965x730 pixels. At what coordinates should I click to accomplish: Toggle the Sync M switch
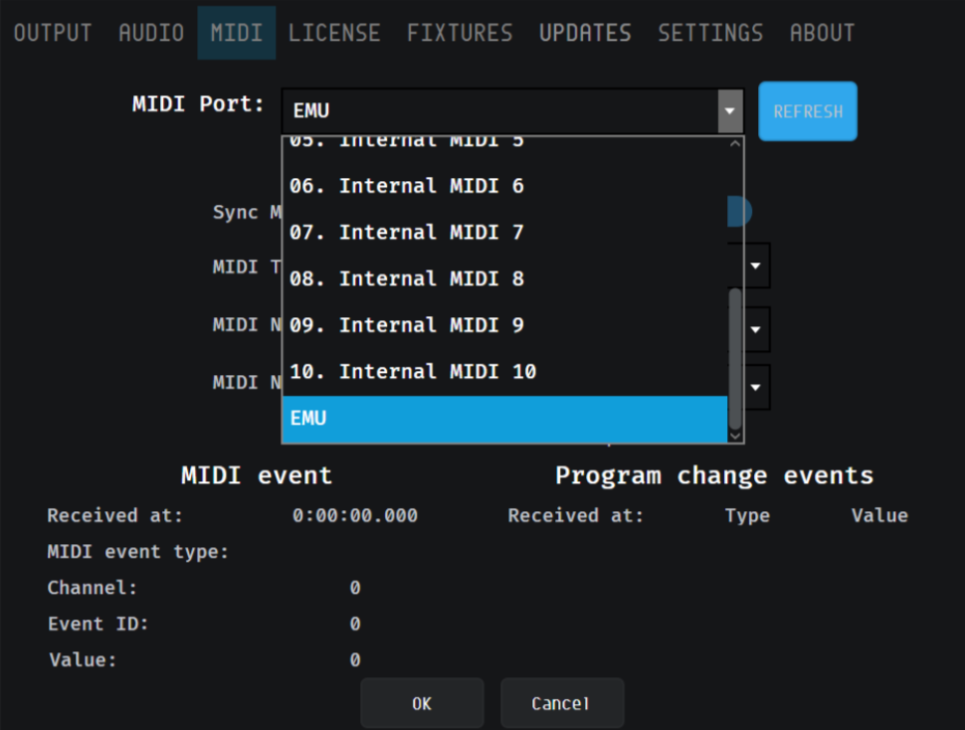(x=740, y=212)
